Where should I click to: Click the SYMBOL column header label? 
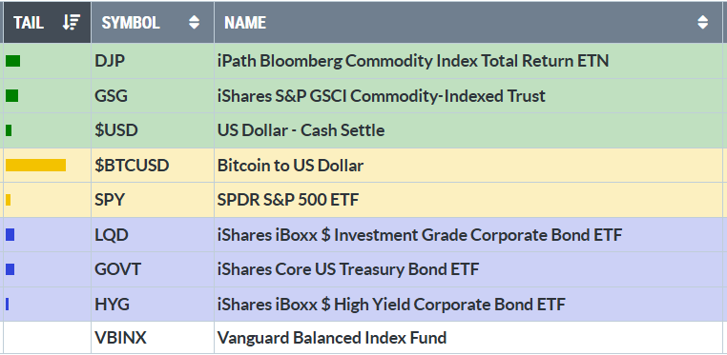(131, 22)
